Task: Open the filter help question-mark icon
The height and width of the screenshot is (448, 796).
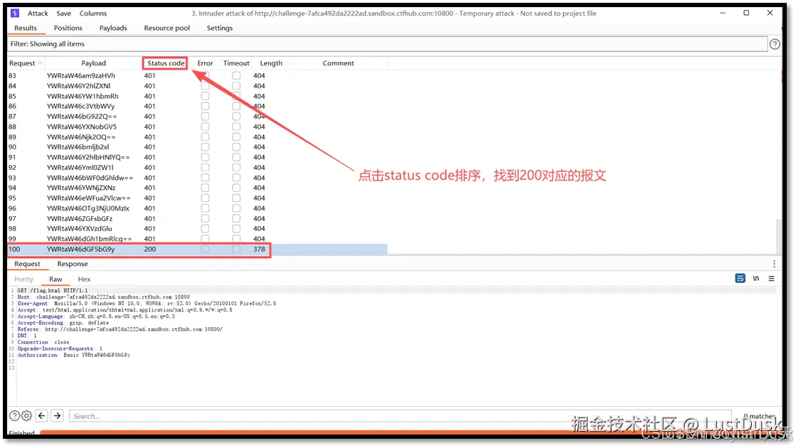Action: click(x=775, y=44)
